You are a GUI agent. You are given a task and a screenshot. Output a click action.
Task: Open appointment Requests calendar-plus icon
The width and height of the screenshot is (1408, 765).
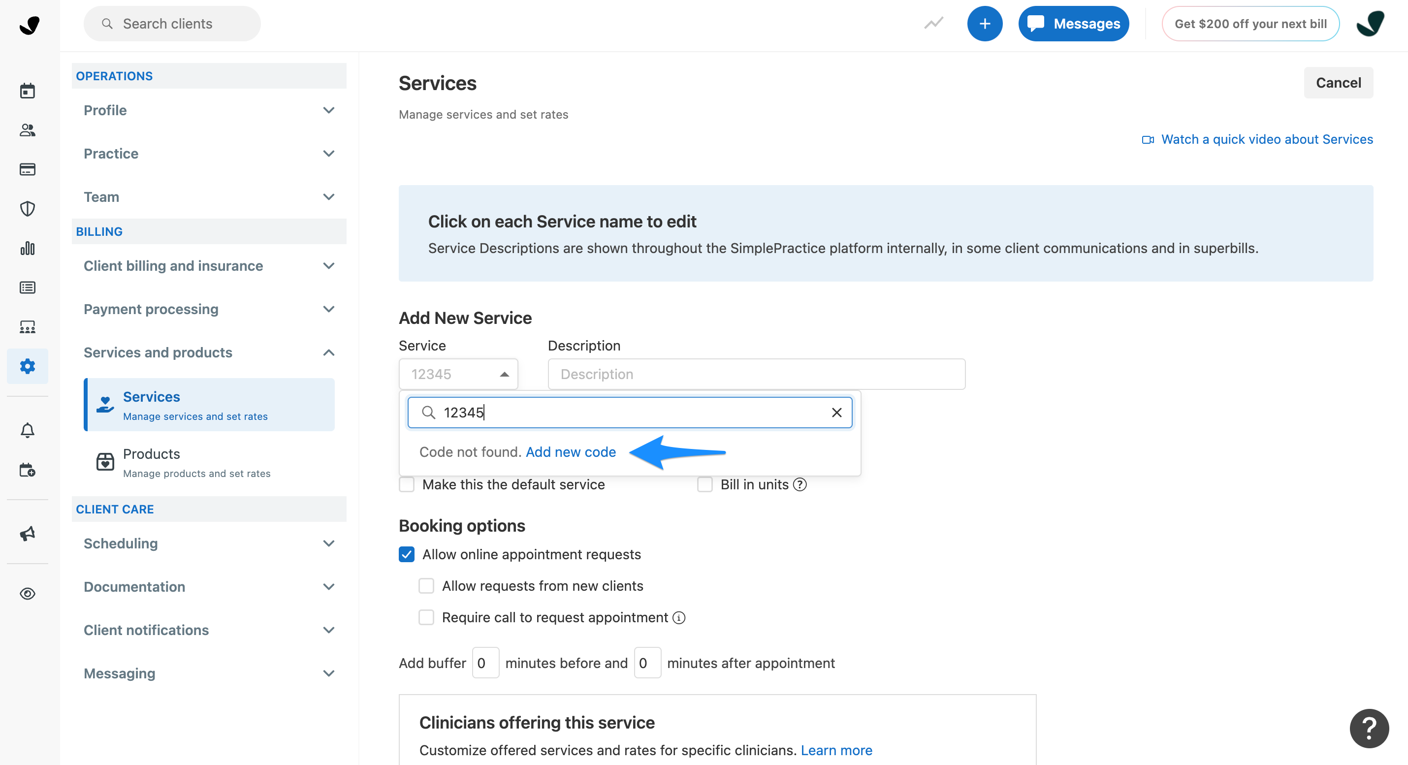coord(28,469)
